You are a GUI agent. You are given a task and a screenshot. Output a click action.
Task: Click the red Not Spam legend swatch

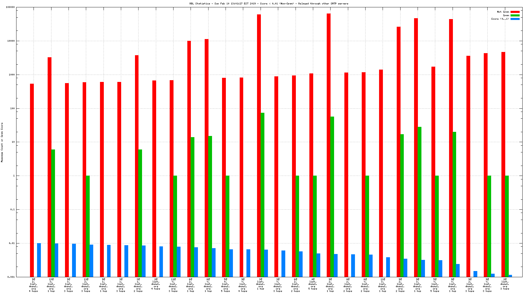(515, 12)
